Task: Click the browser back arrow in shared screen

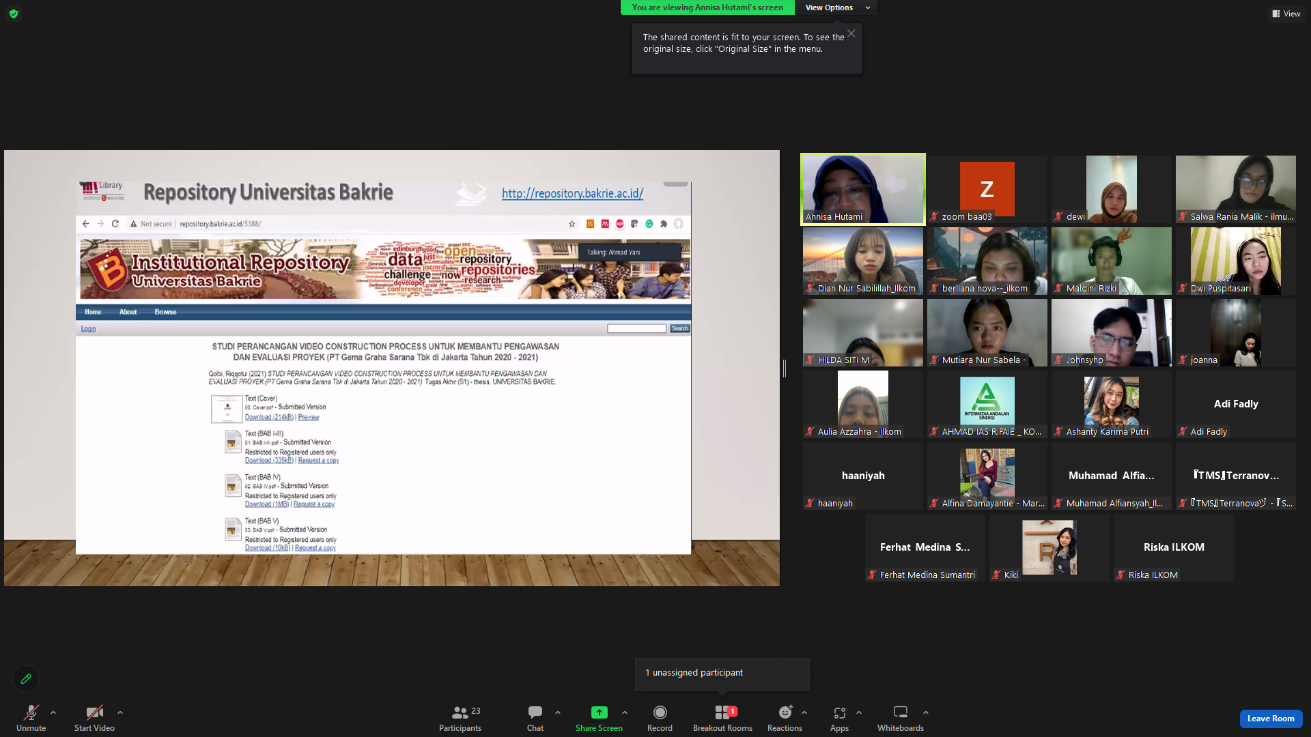Action: 85,224
